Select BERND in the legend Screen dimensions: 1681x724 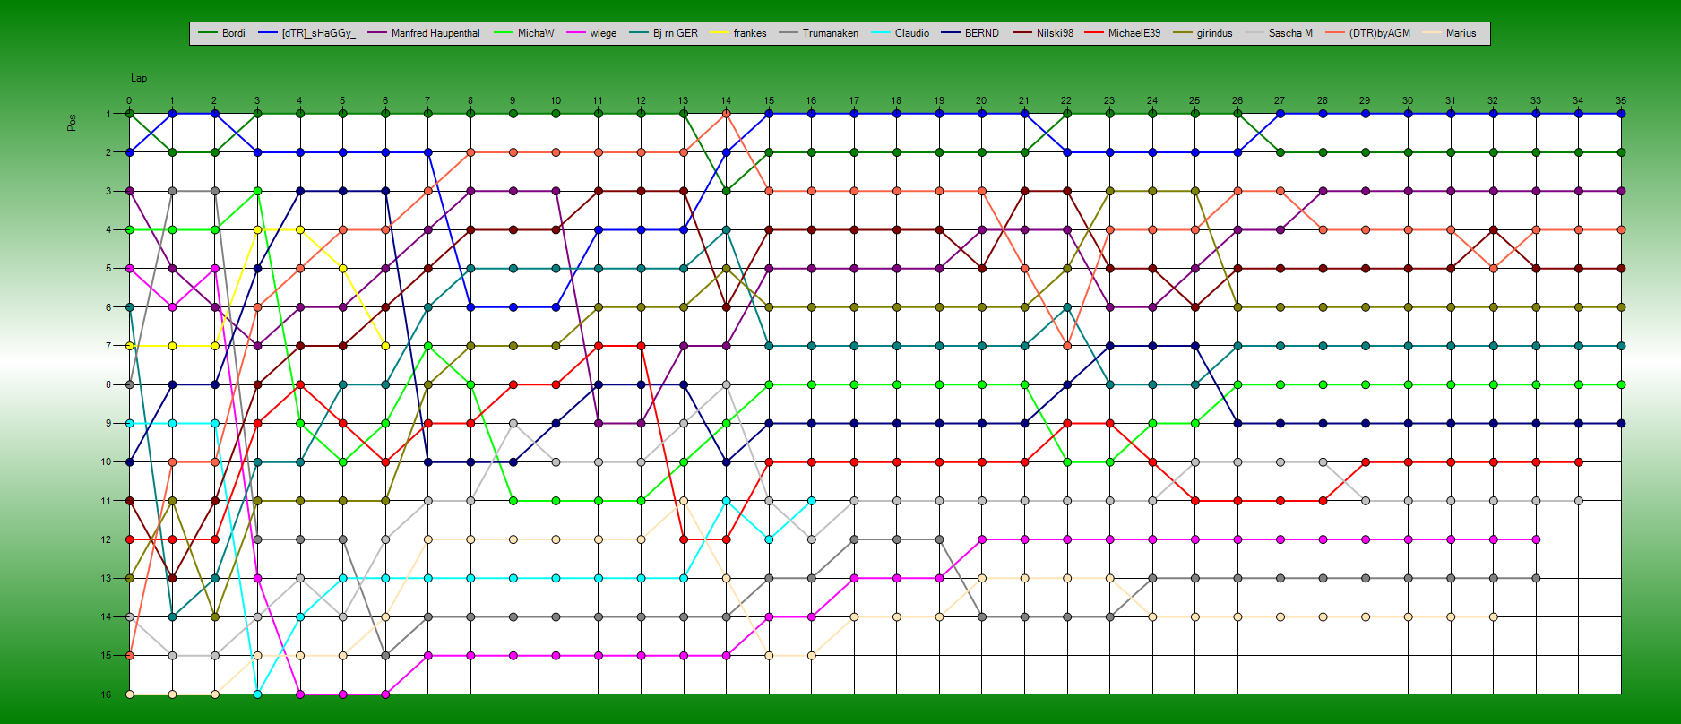coord(981,33)
